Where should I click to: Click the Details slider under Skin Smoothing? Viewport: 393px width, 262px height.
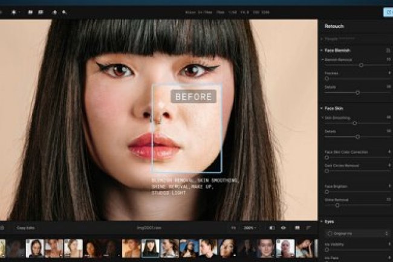click(358, 137)
